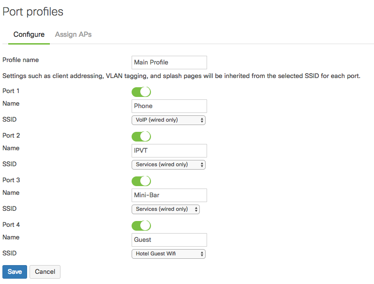Switch to the Assign APs tab

coord(73,34)
